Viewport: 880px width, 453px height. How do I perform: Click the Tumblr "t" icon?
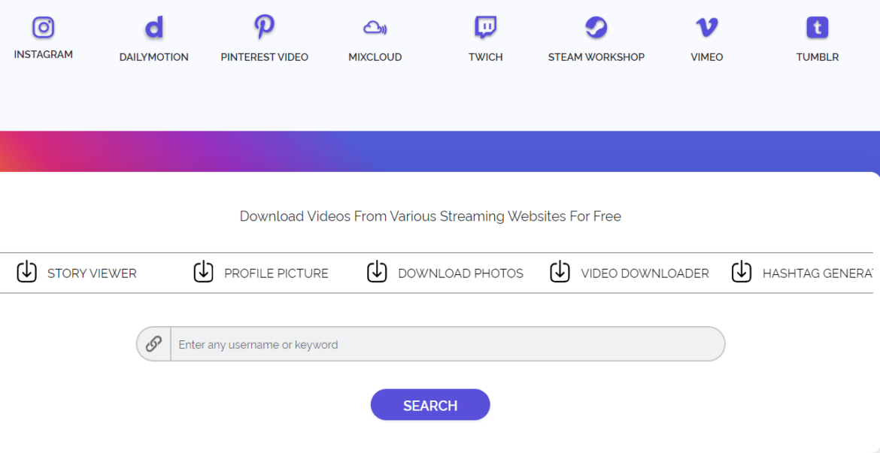coord(817,28)
